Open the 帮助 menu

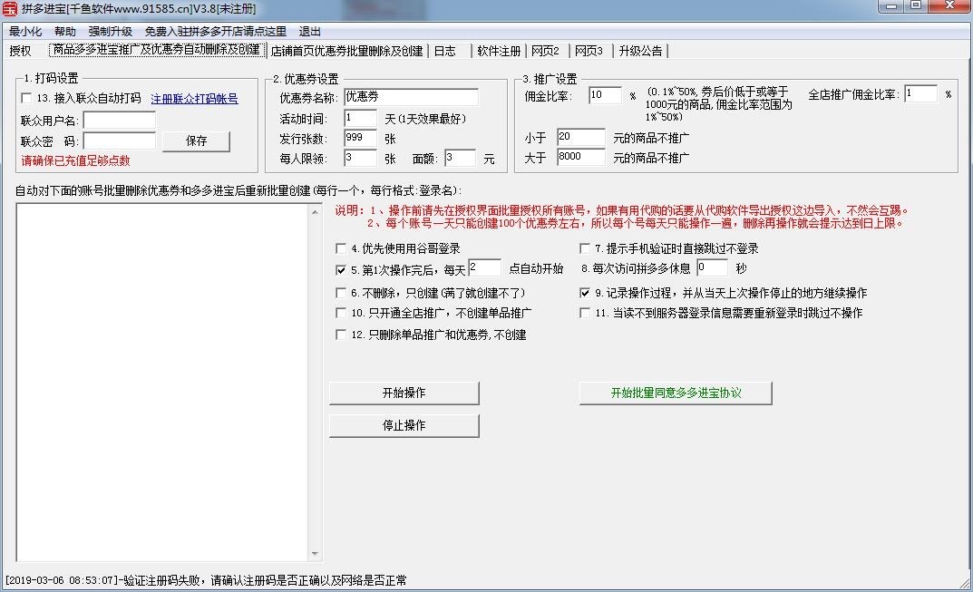pyautogui.click(x=64, y=31)
